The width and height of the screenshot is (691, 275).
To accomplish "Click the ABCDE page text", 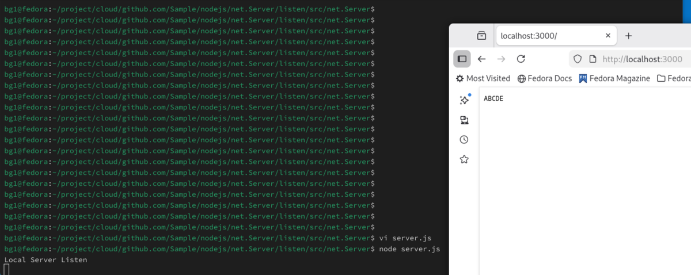I will coord(493,98).
